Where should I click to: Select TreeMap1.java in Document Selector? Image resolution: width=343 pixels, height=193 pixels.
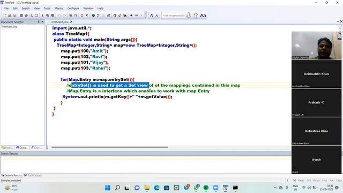pos(9,27)
